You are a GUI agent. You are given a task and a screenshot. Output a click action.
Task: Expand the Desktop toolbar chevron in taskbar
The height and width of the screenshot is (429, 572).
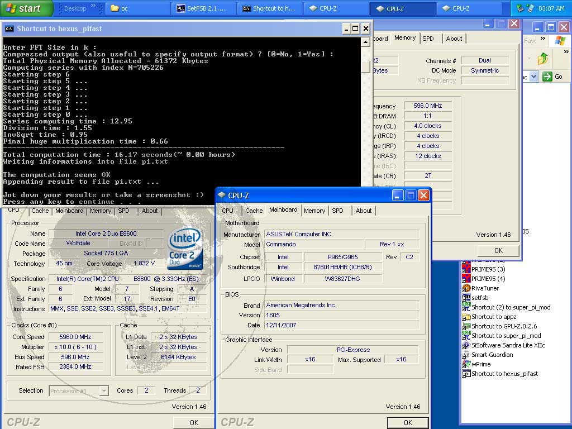93,6
